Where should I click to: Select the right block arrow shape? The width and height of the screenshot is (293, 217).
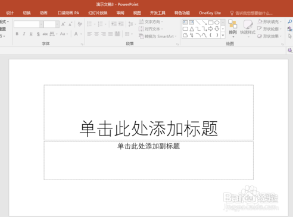(x=211, y=29)
